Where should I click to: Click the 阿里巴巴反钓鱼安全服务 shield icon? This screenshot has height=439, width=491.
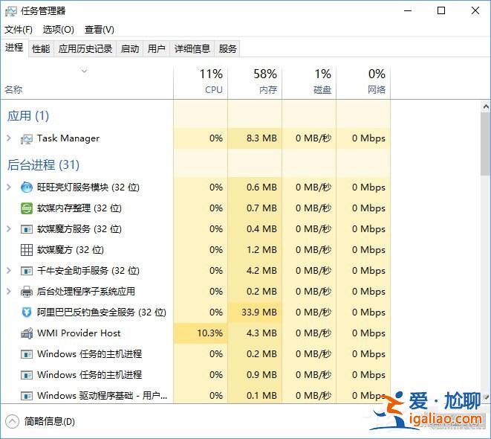click(x=27, y=313)
